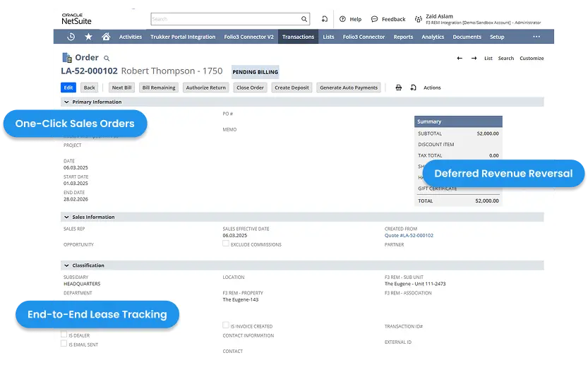Click the Help link
Image resolution: width=588 pixels, height=365 pixels.
tap(356, 19)
